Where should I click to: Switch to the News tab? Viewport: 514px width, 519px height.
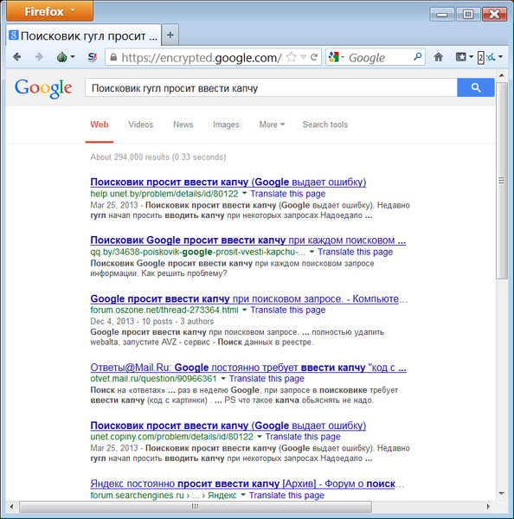[x=183, y=125]
